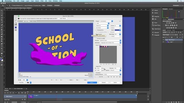Enable Convert to sRGB checkbox
Viewport: 184px width, 103px height.
[96, 39]
